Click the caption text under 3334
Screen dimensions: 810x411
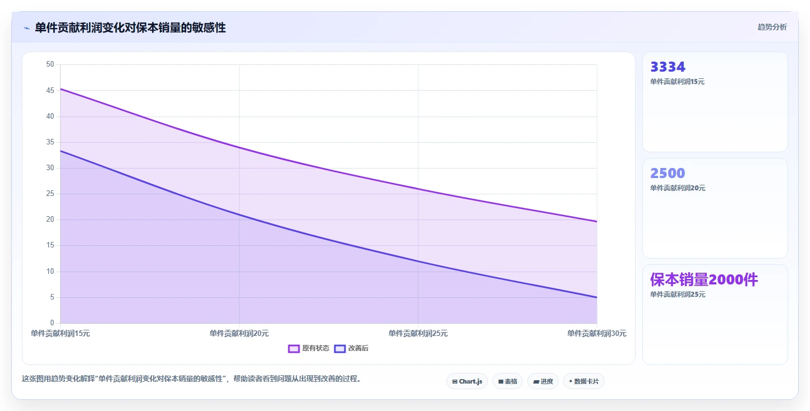pyautogui.click(x=677, y=82)
